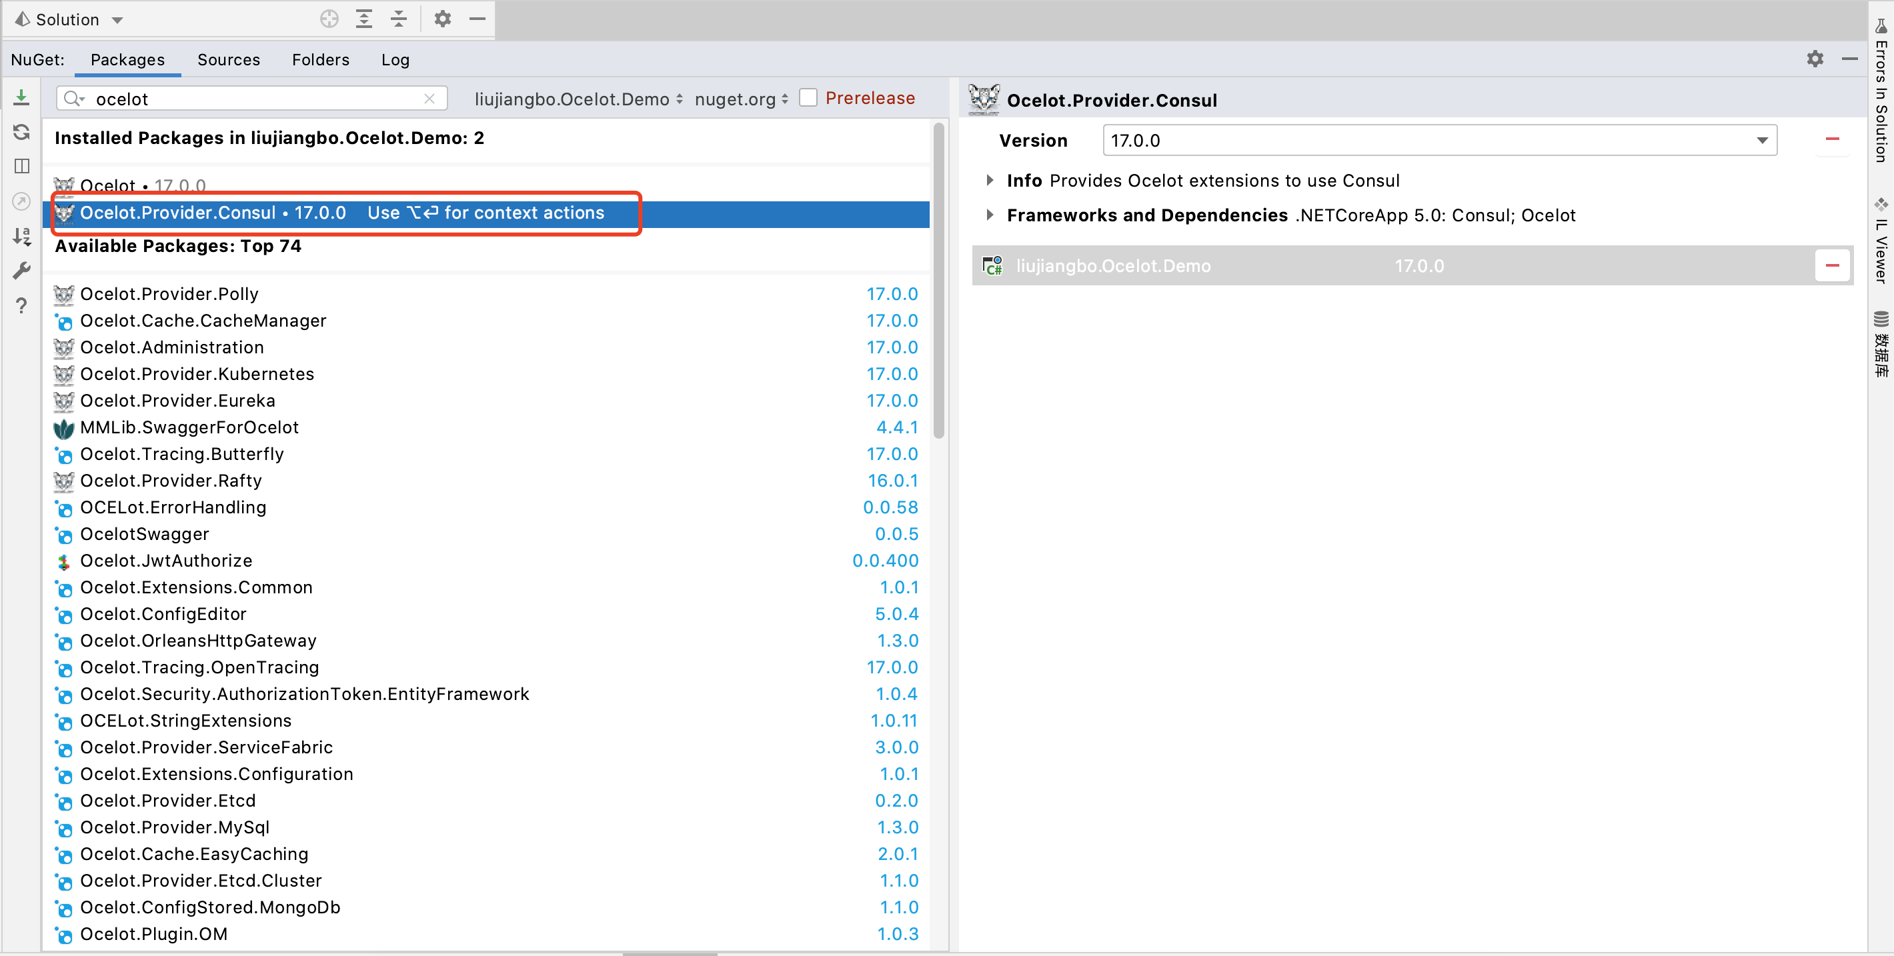The width and height of the screenshot is (1894, 956).
Task: Select Ocelot.Tracing.Butterfly package
Action: [486, 454]
